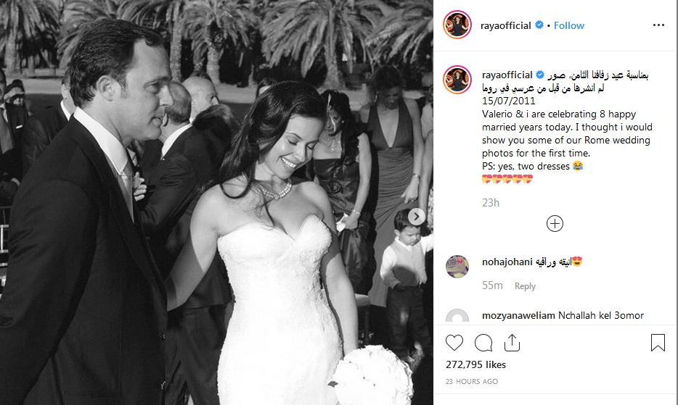
Task: Open mozyanaweliam's profile from comment
Action: click(518, 316)
